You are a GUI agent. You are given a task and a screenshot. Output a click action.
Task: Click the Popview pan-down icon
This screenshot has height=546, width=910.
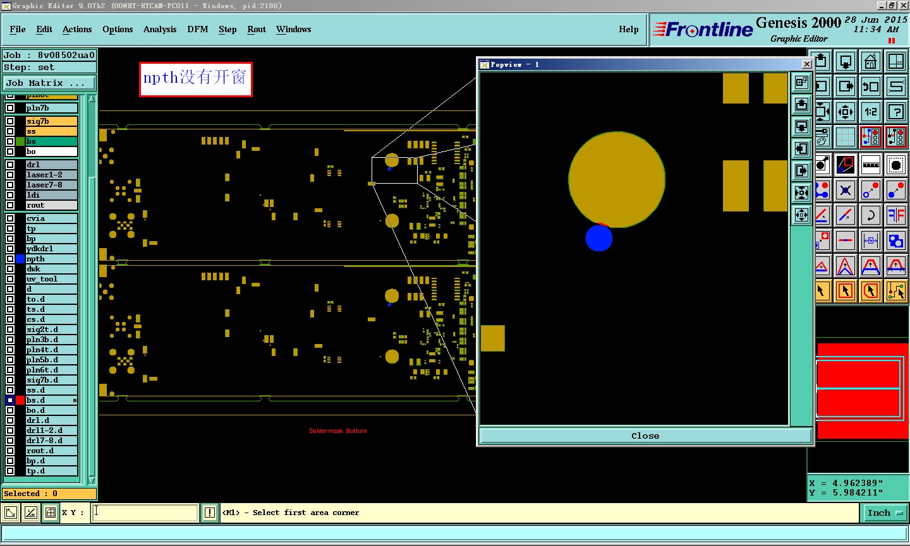801,126
